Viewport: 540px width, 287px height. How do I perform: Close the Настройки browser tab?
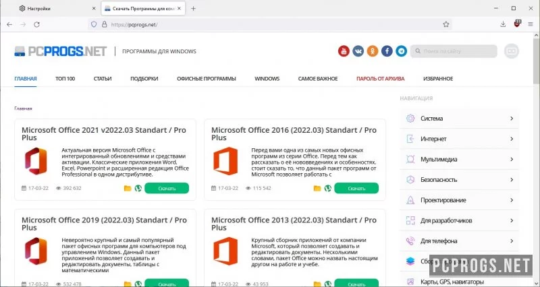pos(94,9)
